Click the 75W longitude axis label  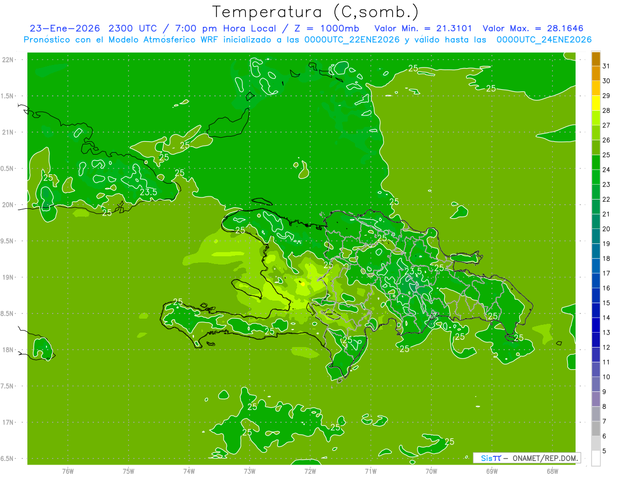pos(129,471)
